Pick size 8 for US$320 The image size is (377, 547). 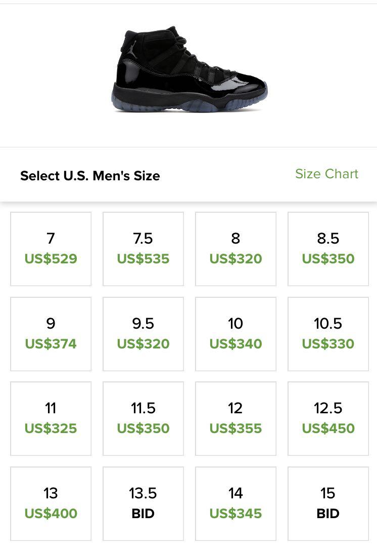pyautogui.click(x=235, y=249)
